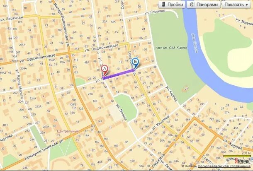Click the река Сысола river label
The image size is (253, 171).
195,43
